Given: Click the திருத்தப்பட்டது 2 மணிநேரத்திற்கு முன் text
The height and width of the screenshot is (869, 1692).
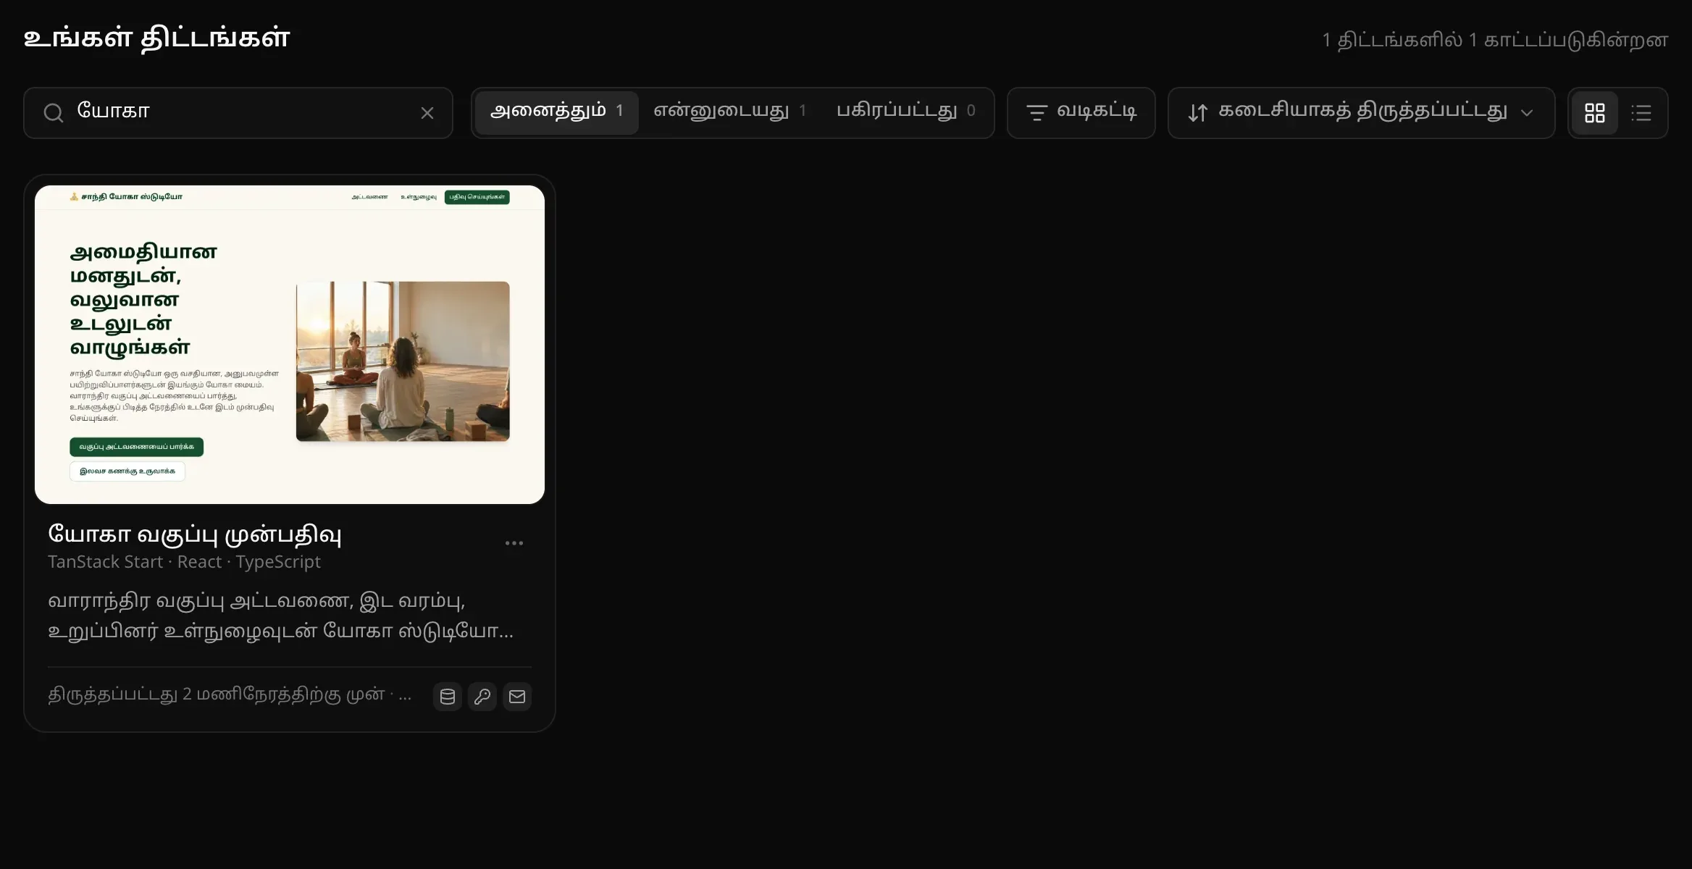Looking at the screenshot, I should tap(216, 694).
